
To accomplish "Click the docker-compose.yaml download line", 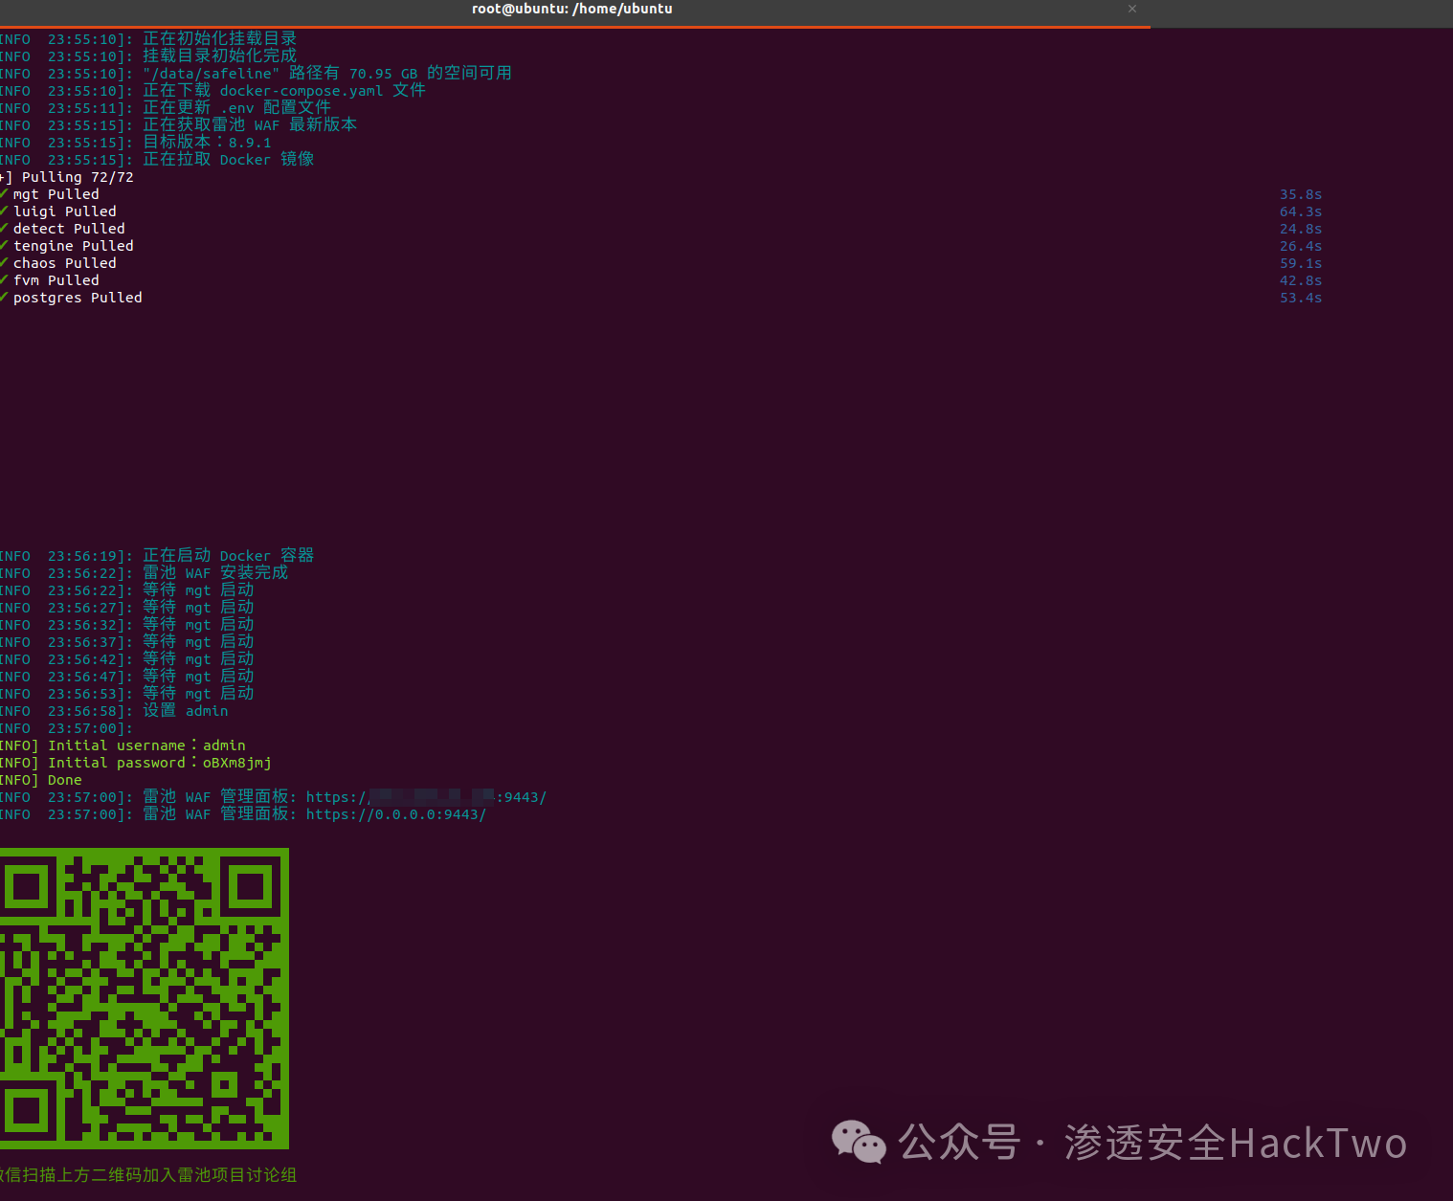I will pos(212,91).
